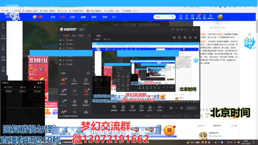Mute the 扬声器 speaker
This screenshot has height=145, width=258.
159,108
